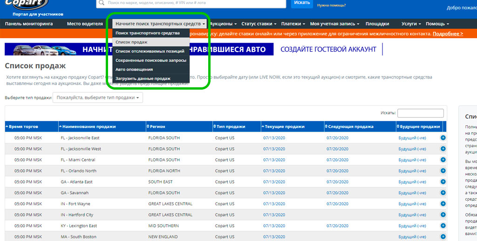
Task: Open the Аукционы dropdown menu
Action: [x=223, y=24]
